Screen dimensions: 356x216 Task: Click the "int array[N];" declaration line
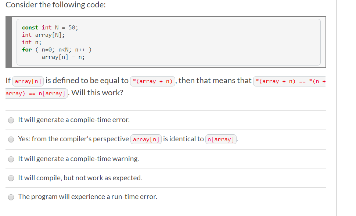coord(43,35)
